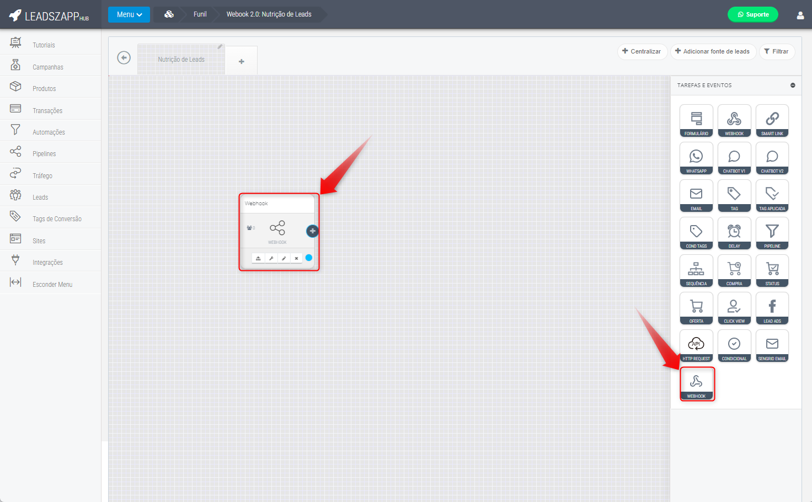This screenshot has height=502, width=812.
Task: Collapse the Tarefas e Eventos panel
Action: click(x=793, y=86)
